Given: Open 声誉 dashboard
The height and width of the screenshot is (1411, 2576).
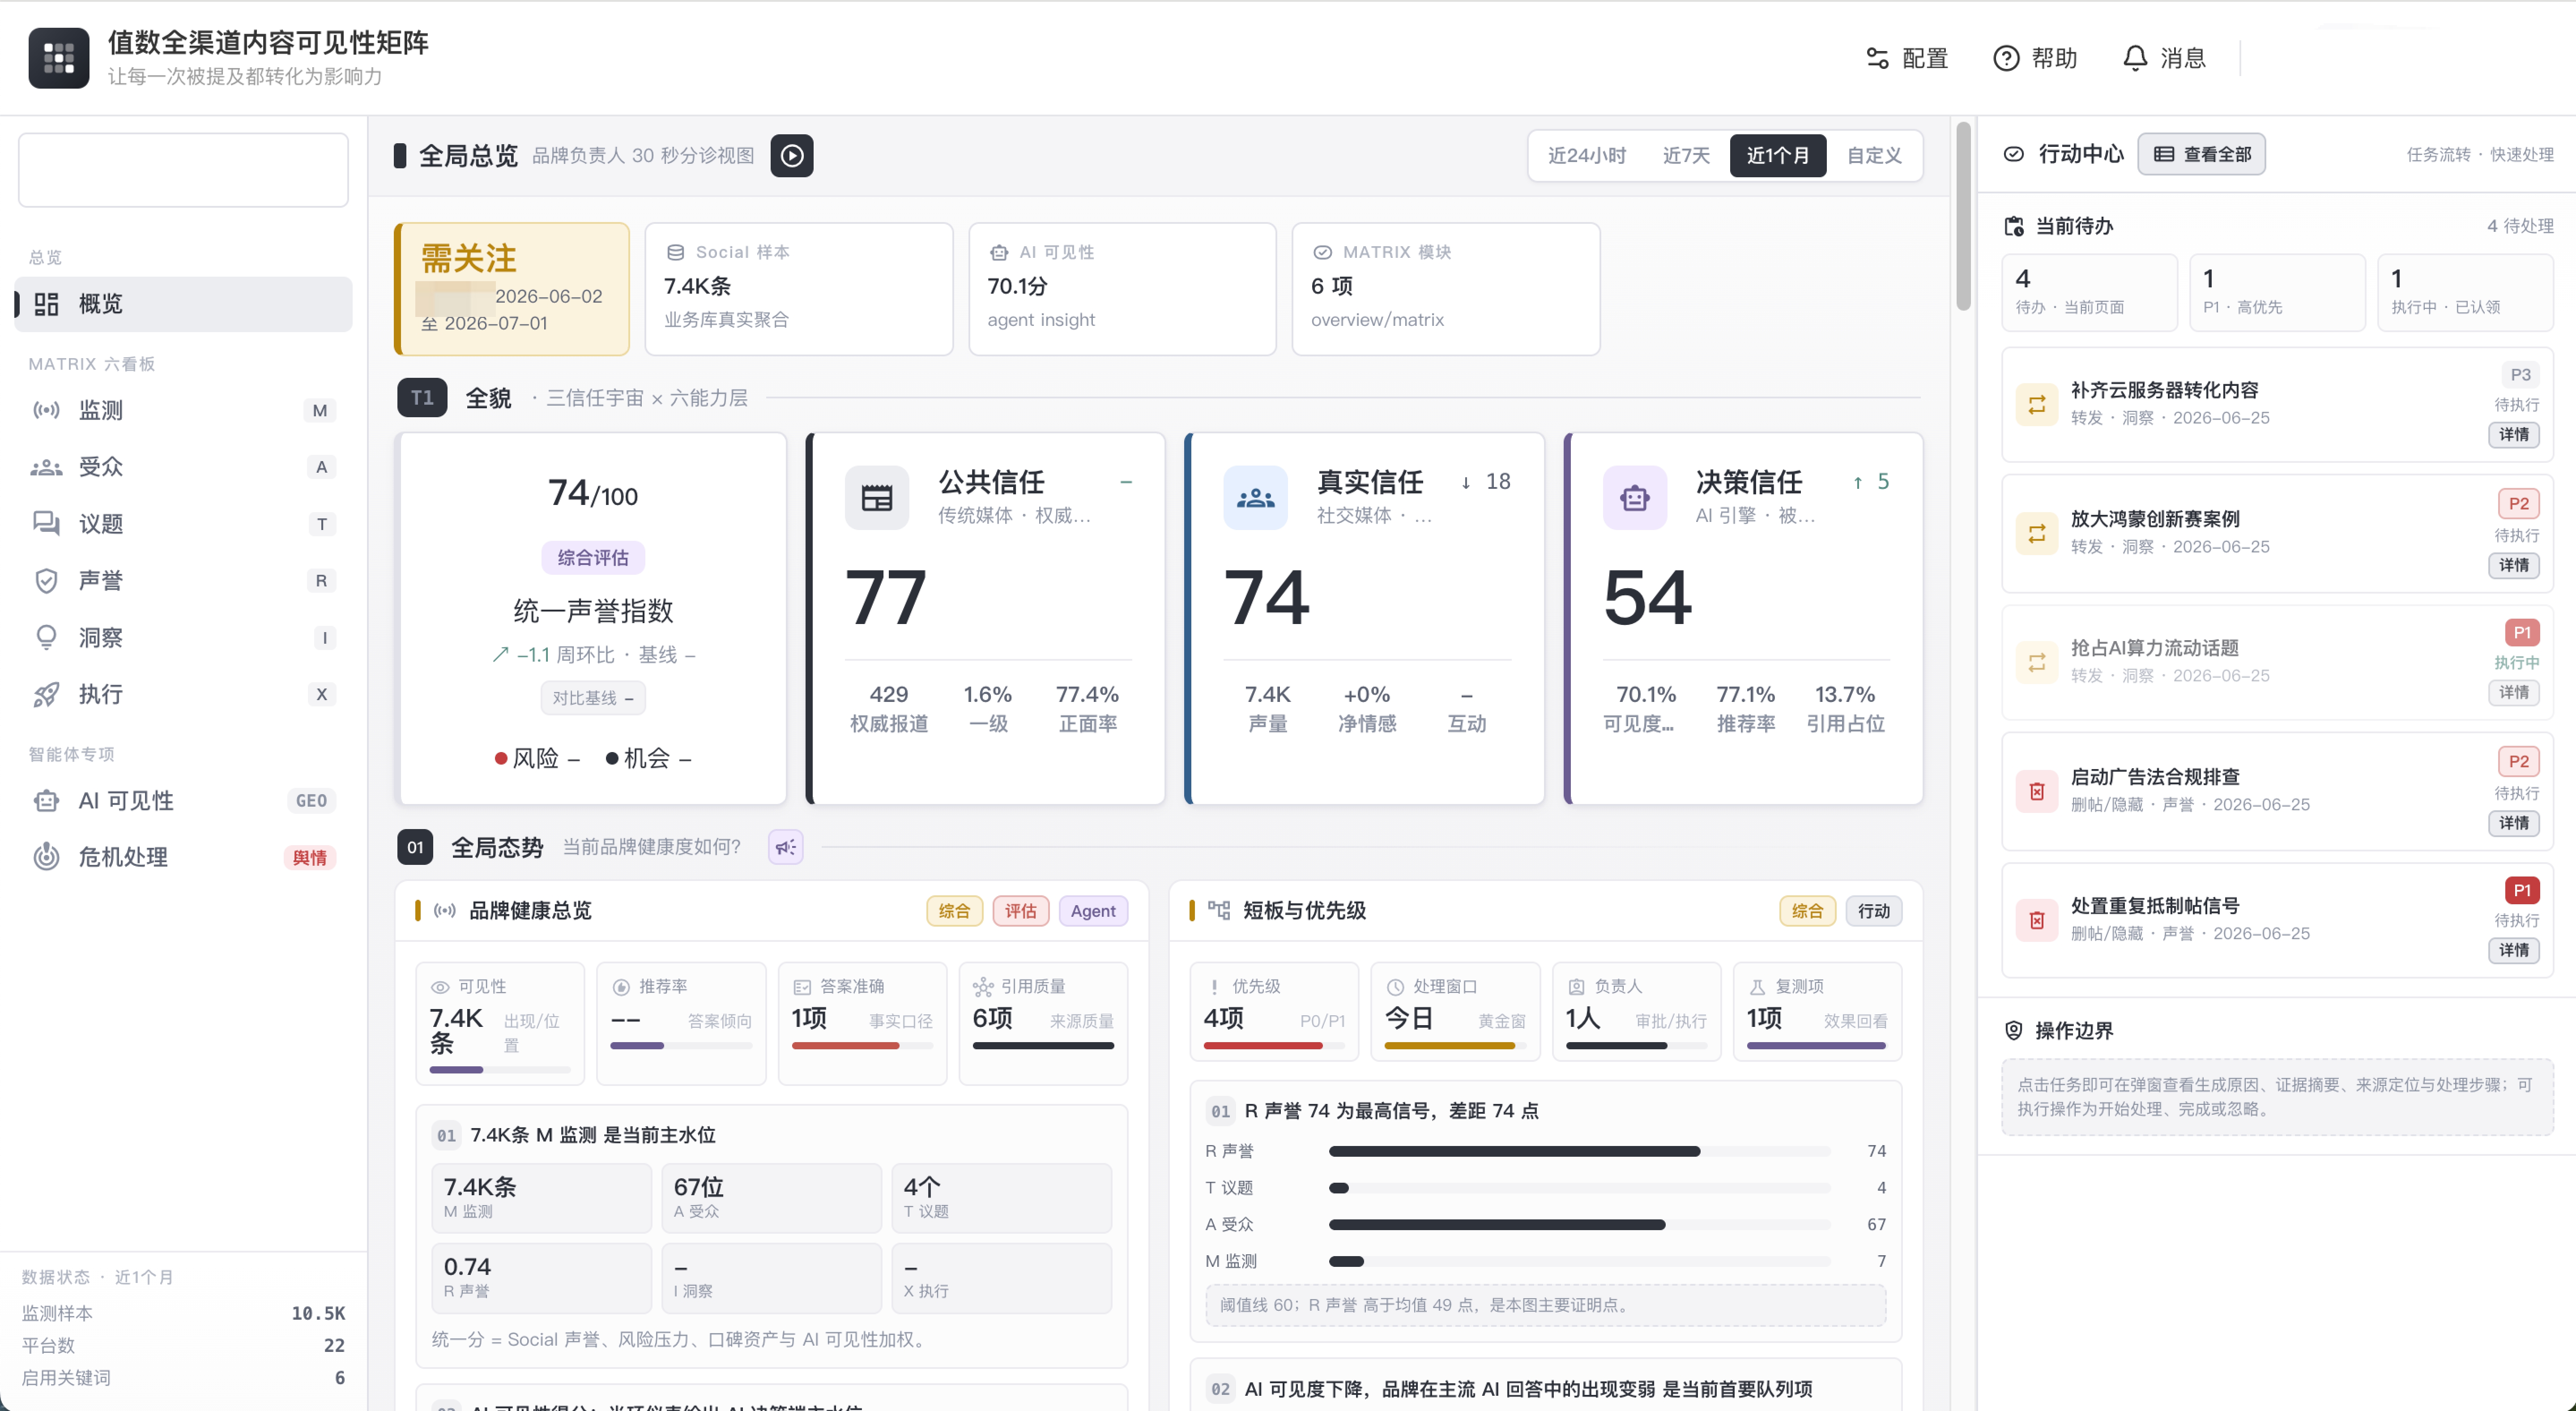Looking at the screenshot, I should click(183, 580).
